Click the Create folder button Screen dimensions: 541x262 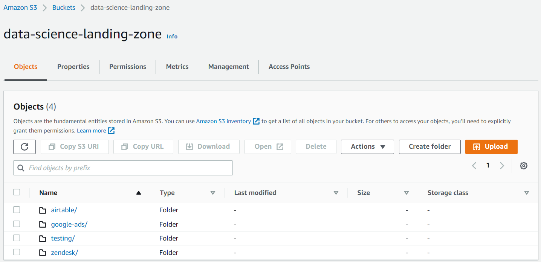click(430, 147)
